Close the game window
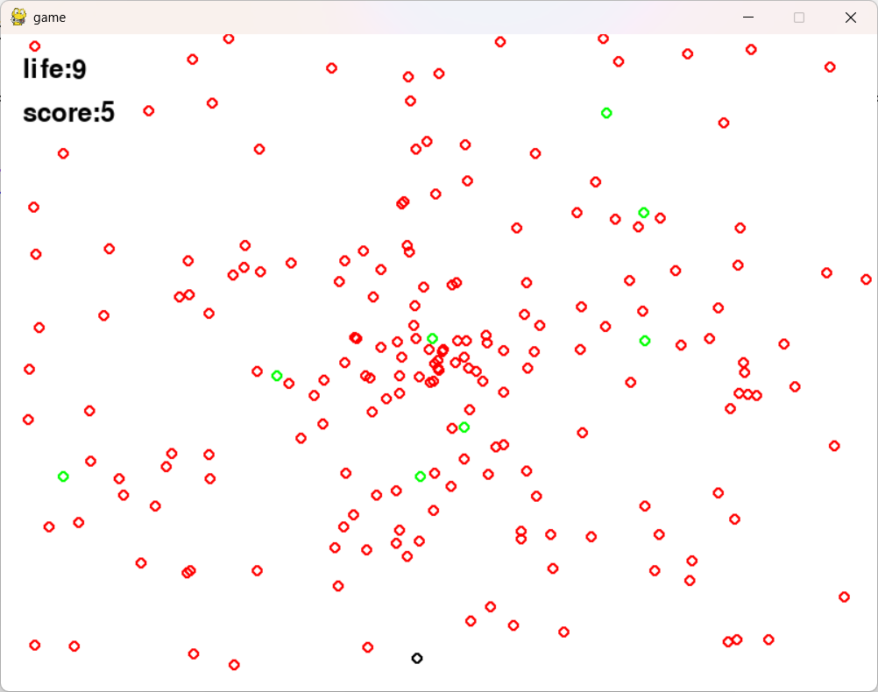This screenshot has height=692, width=878. coord(851,18)
